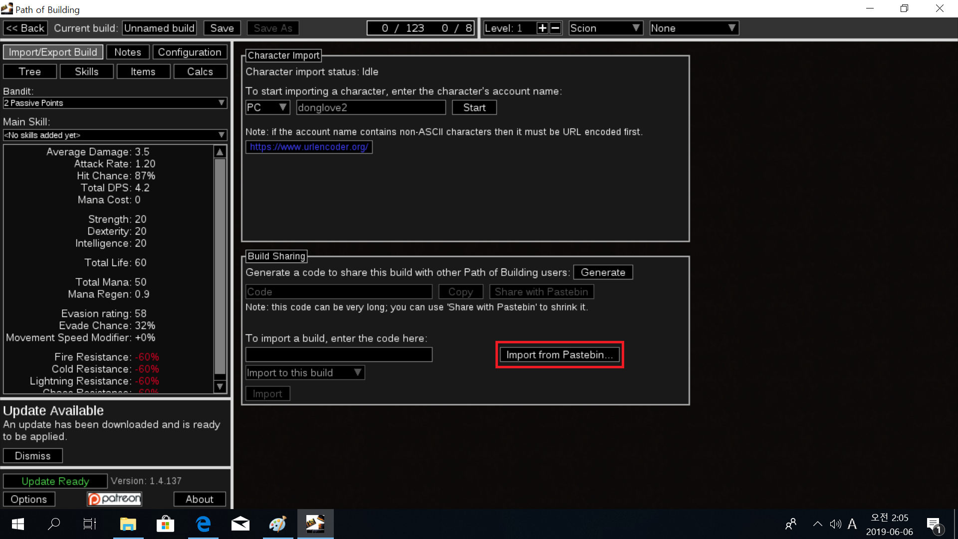The width and height of the screenshot is (958, 539).
Task: Start the character import
Action: click(x=474, y=108)
